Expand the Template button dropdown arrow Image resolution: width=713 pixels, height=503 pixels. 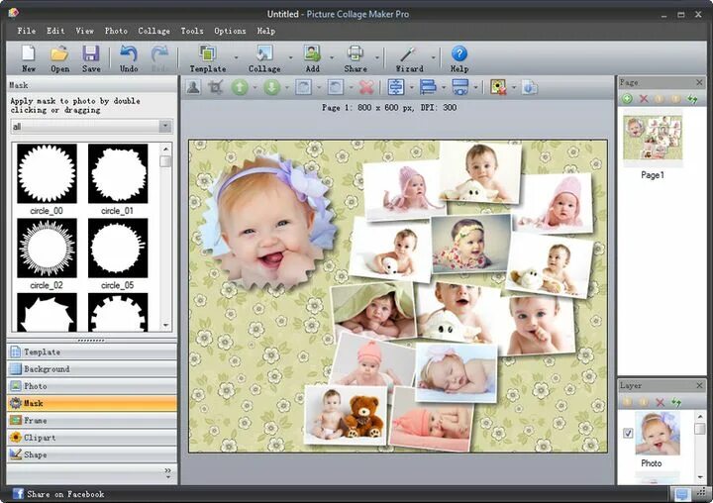tap(236, 57)
